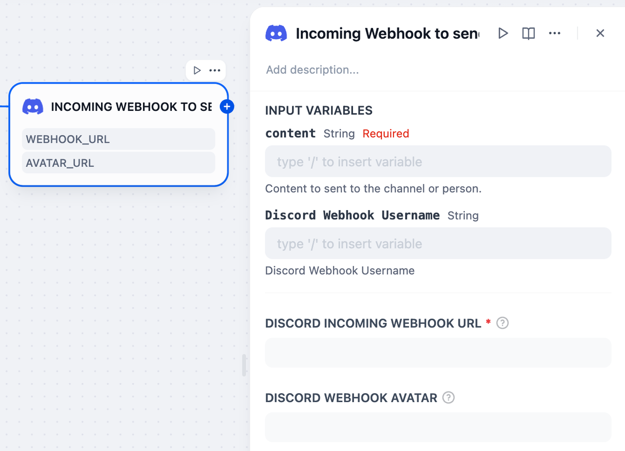Viewport: 625px width, 451px height.
Task: Show help for Discord Incoming Webhook URL
Action: [502, 323]
